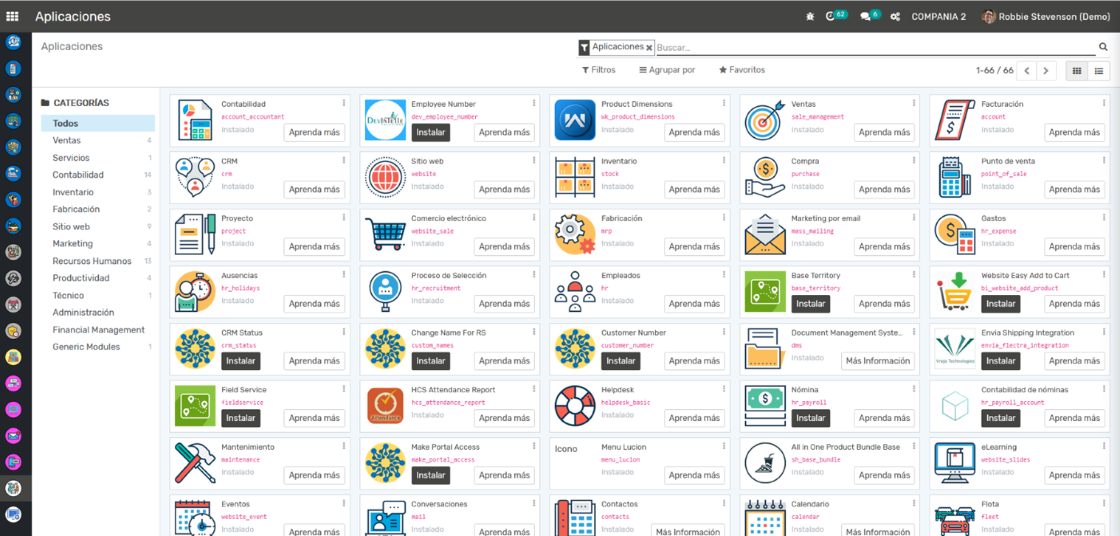Open the conversations chat icon with badge 6
The height and width of the screenshot is (536, 1120).
click(865, 16)
